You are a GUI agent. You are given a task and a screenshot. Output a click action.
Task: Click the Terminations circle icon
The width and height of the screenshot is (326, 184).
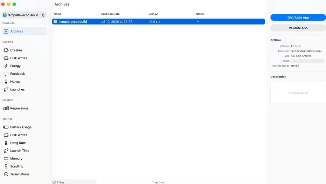point(6,174)
